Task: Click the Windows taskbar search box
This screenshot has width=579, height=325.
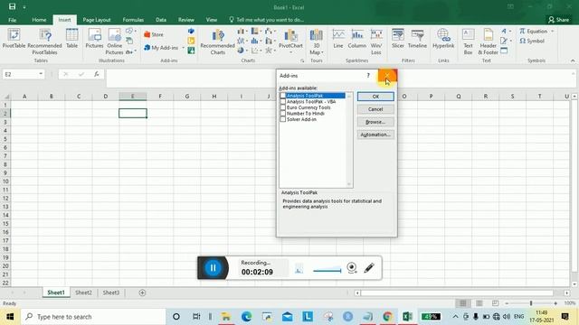Action: 93,317
